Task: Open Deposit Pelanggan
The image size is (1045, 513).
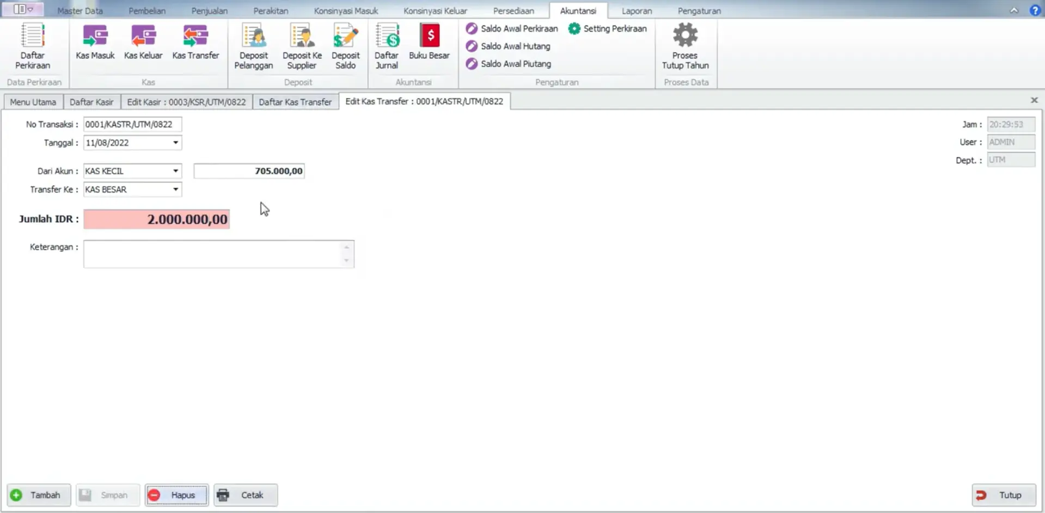Action: pos(254,46)
